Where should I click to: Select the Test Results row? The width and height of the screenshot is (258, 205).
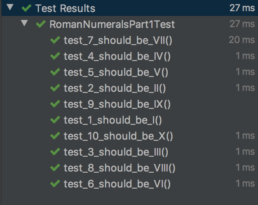coord(65,8)
